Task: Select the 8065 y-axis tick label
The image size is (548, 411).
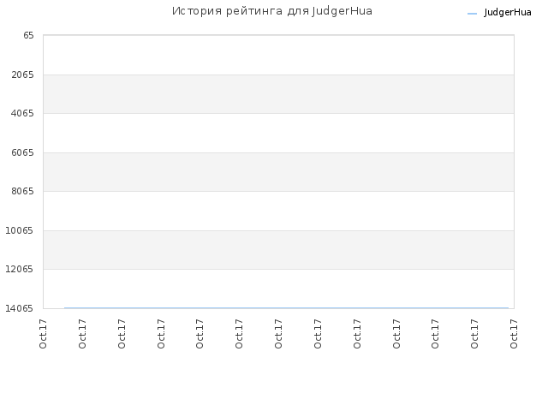Action: click(23, 191)
